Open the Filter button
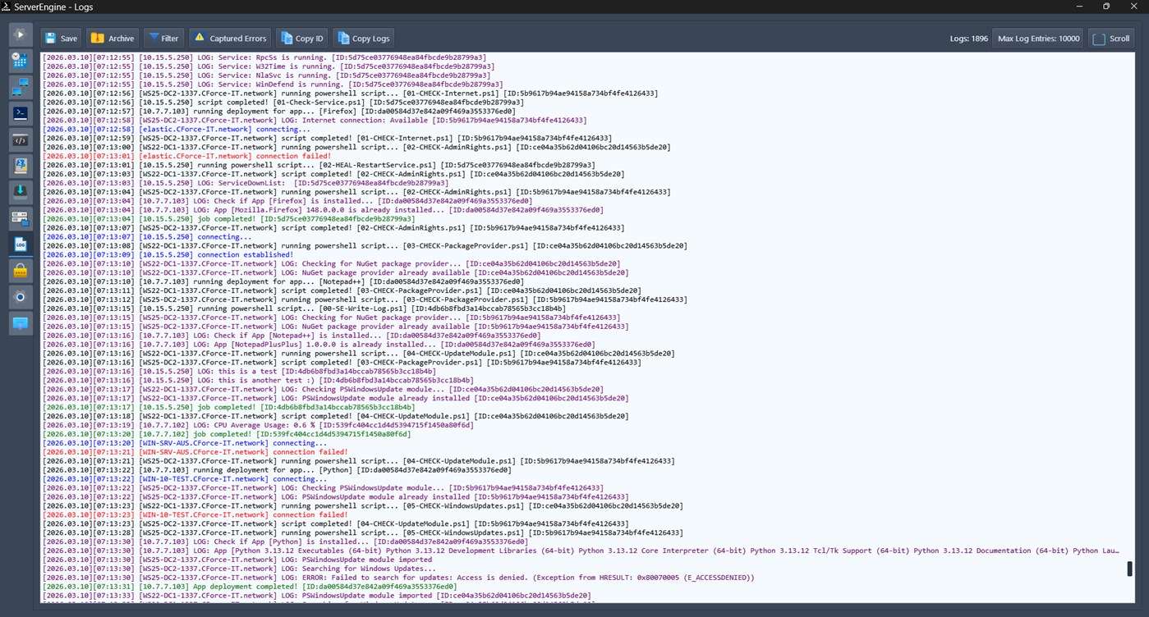 [163, 38]
